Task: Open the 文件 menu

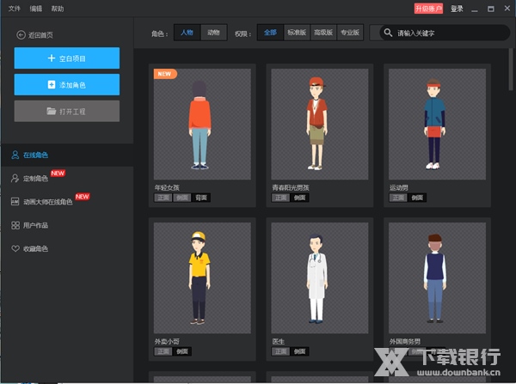Action: point(15,9)
